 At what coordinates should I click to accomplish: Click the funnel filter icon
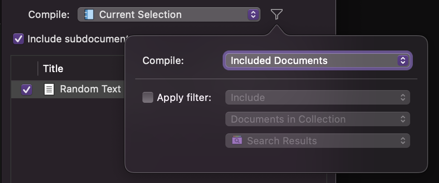click(x=277, y=15)
